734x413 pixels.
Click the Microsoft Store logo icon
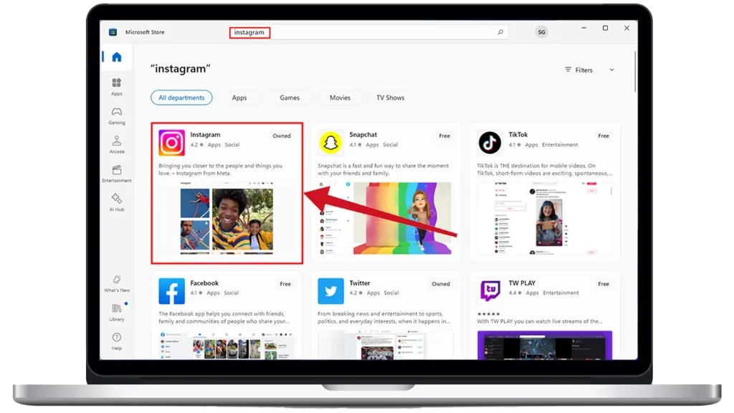(113, 32)
